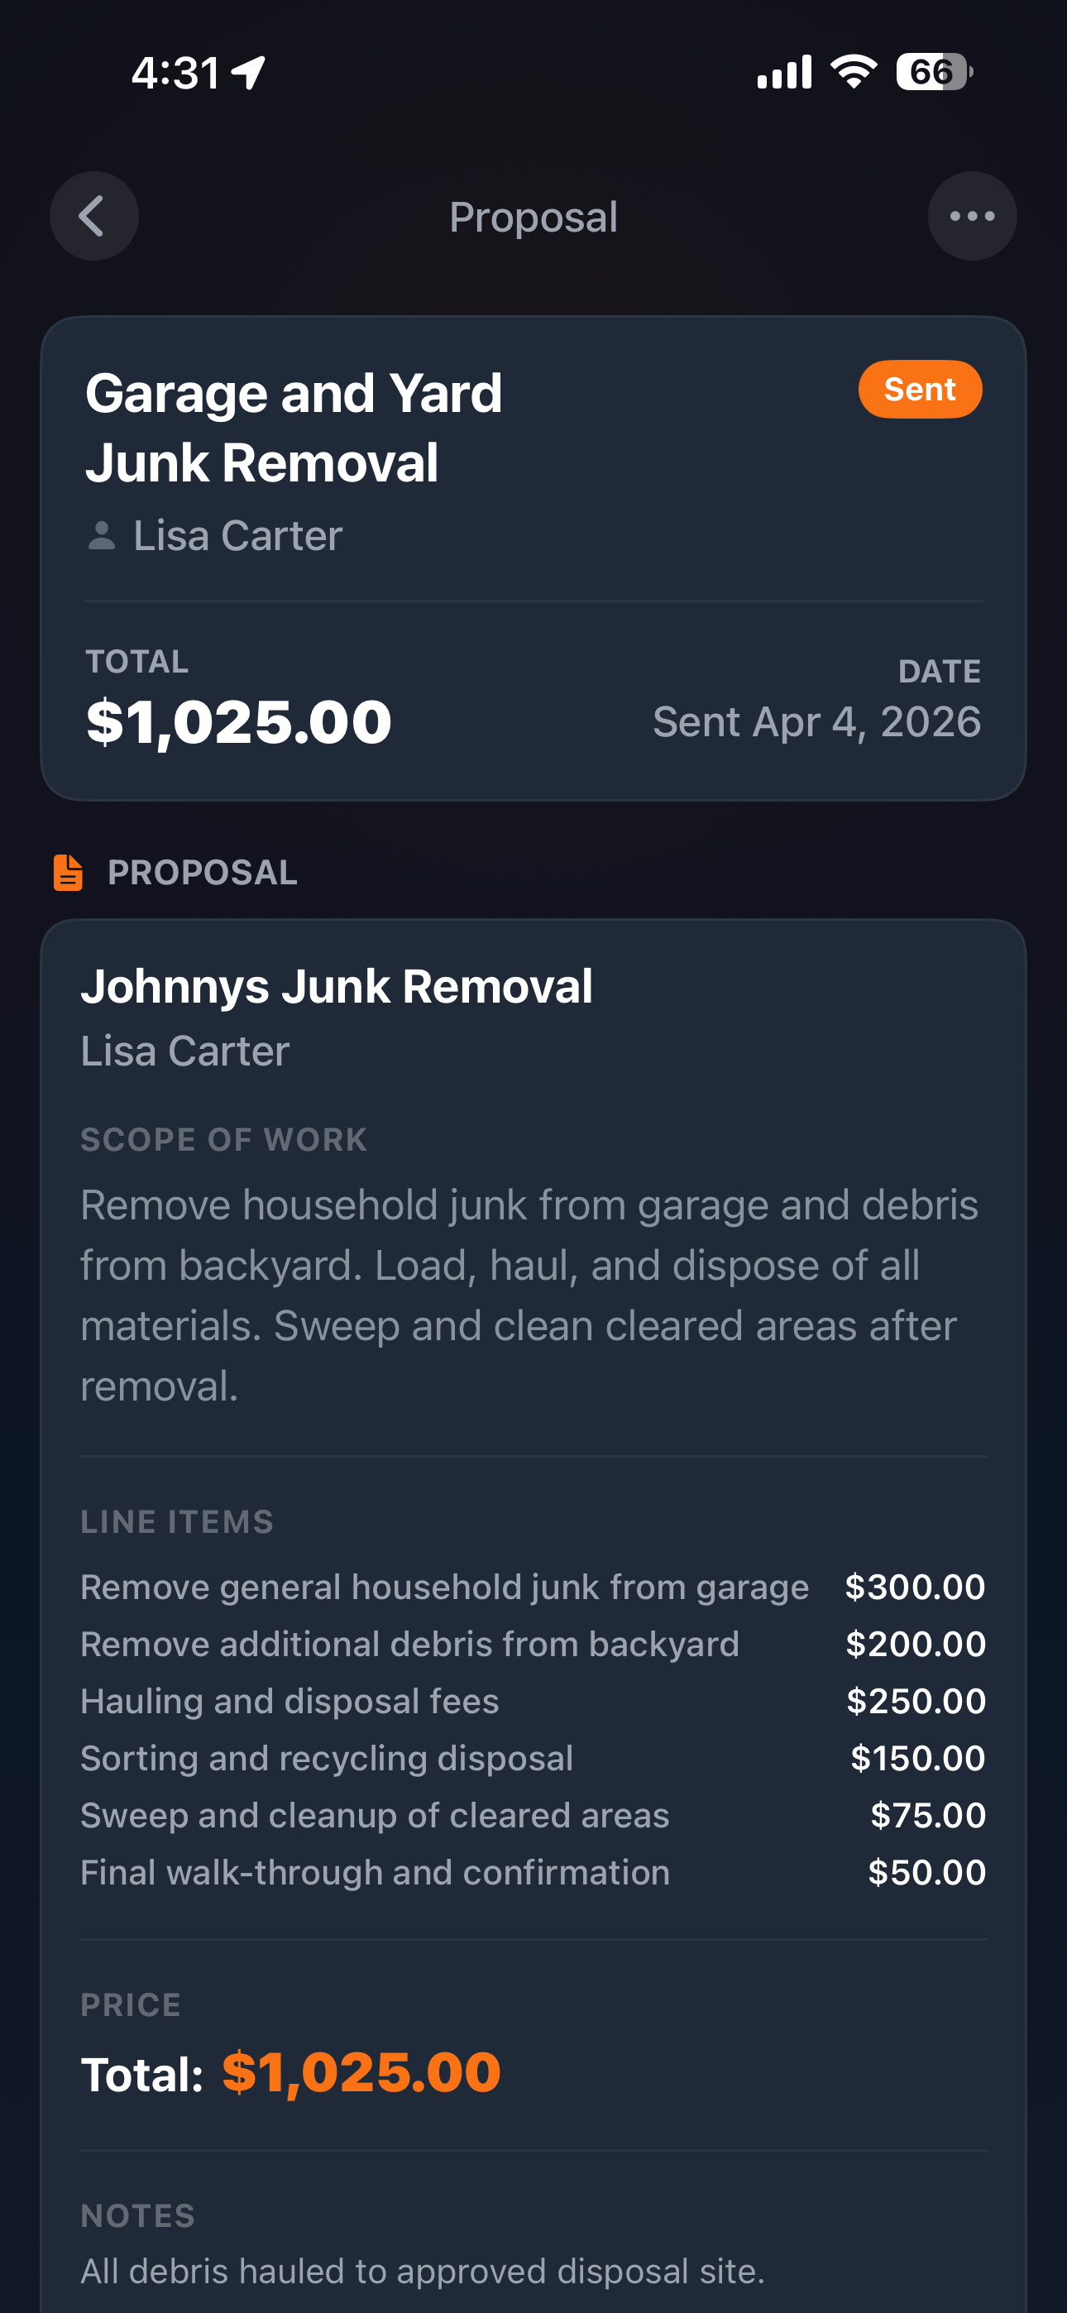The image size is (1067, 2313).
Task: Tap the battery level indicator
Action: pos(932,72)
